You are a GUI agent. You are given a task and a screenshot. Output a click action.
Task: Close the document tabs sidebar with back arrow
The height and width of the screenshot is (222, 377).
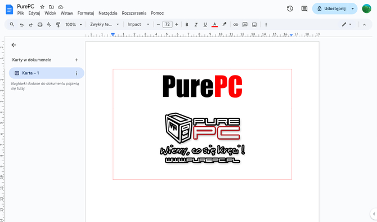tap(14, 45)
